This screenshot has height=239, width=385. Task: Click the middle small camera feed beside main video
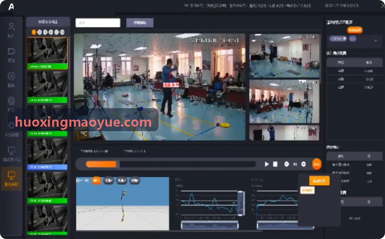coord(284,101)
